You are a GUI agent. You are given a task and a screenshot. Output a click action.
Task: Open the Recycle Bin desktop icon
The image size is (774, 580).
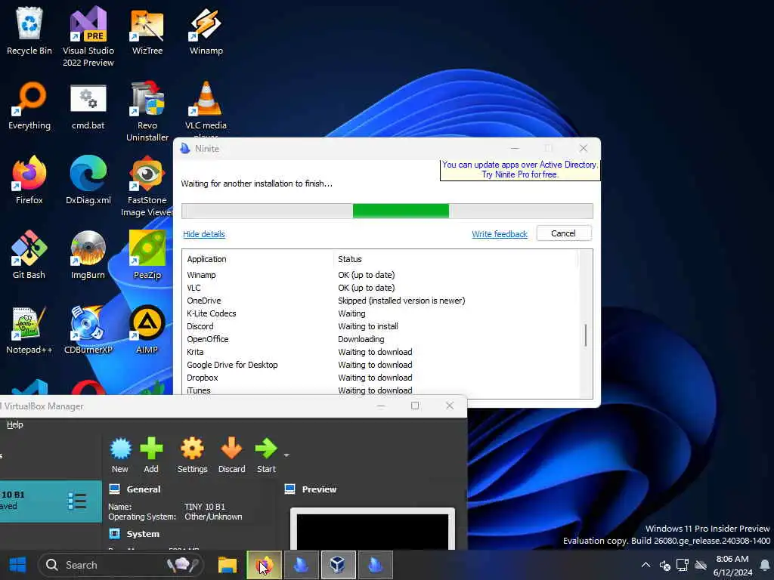[x=29, y=30]
